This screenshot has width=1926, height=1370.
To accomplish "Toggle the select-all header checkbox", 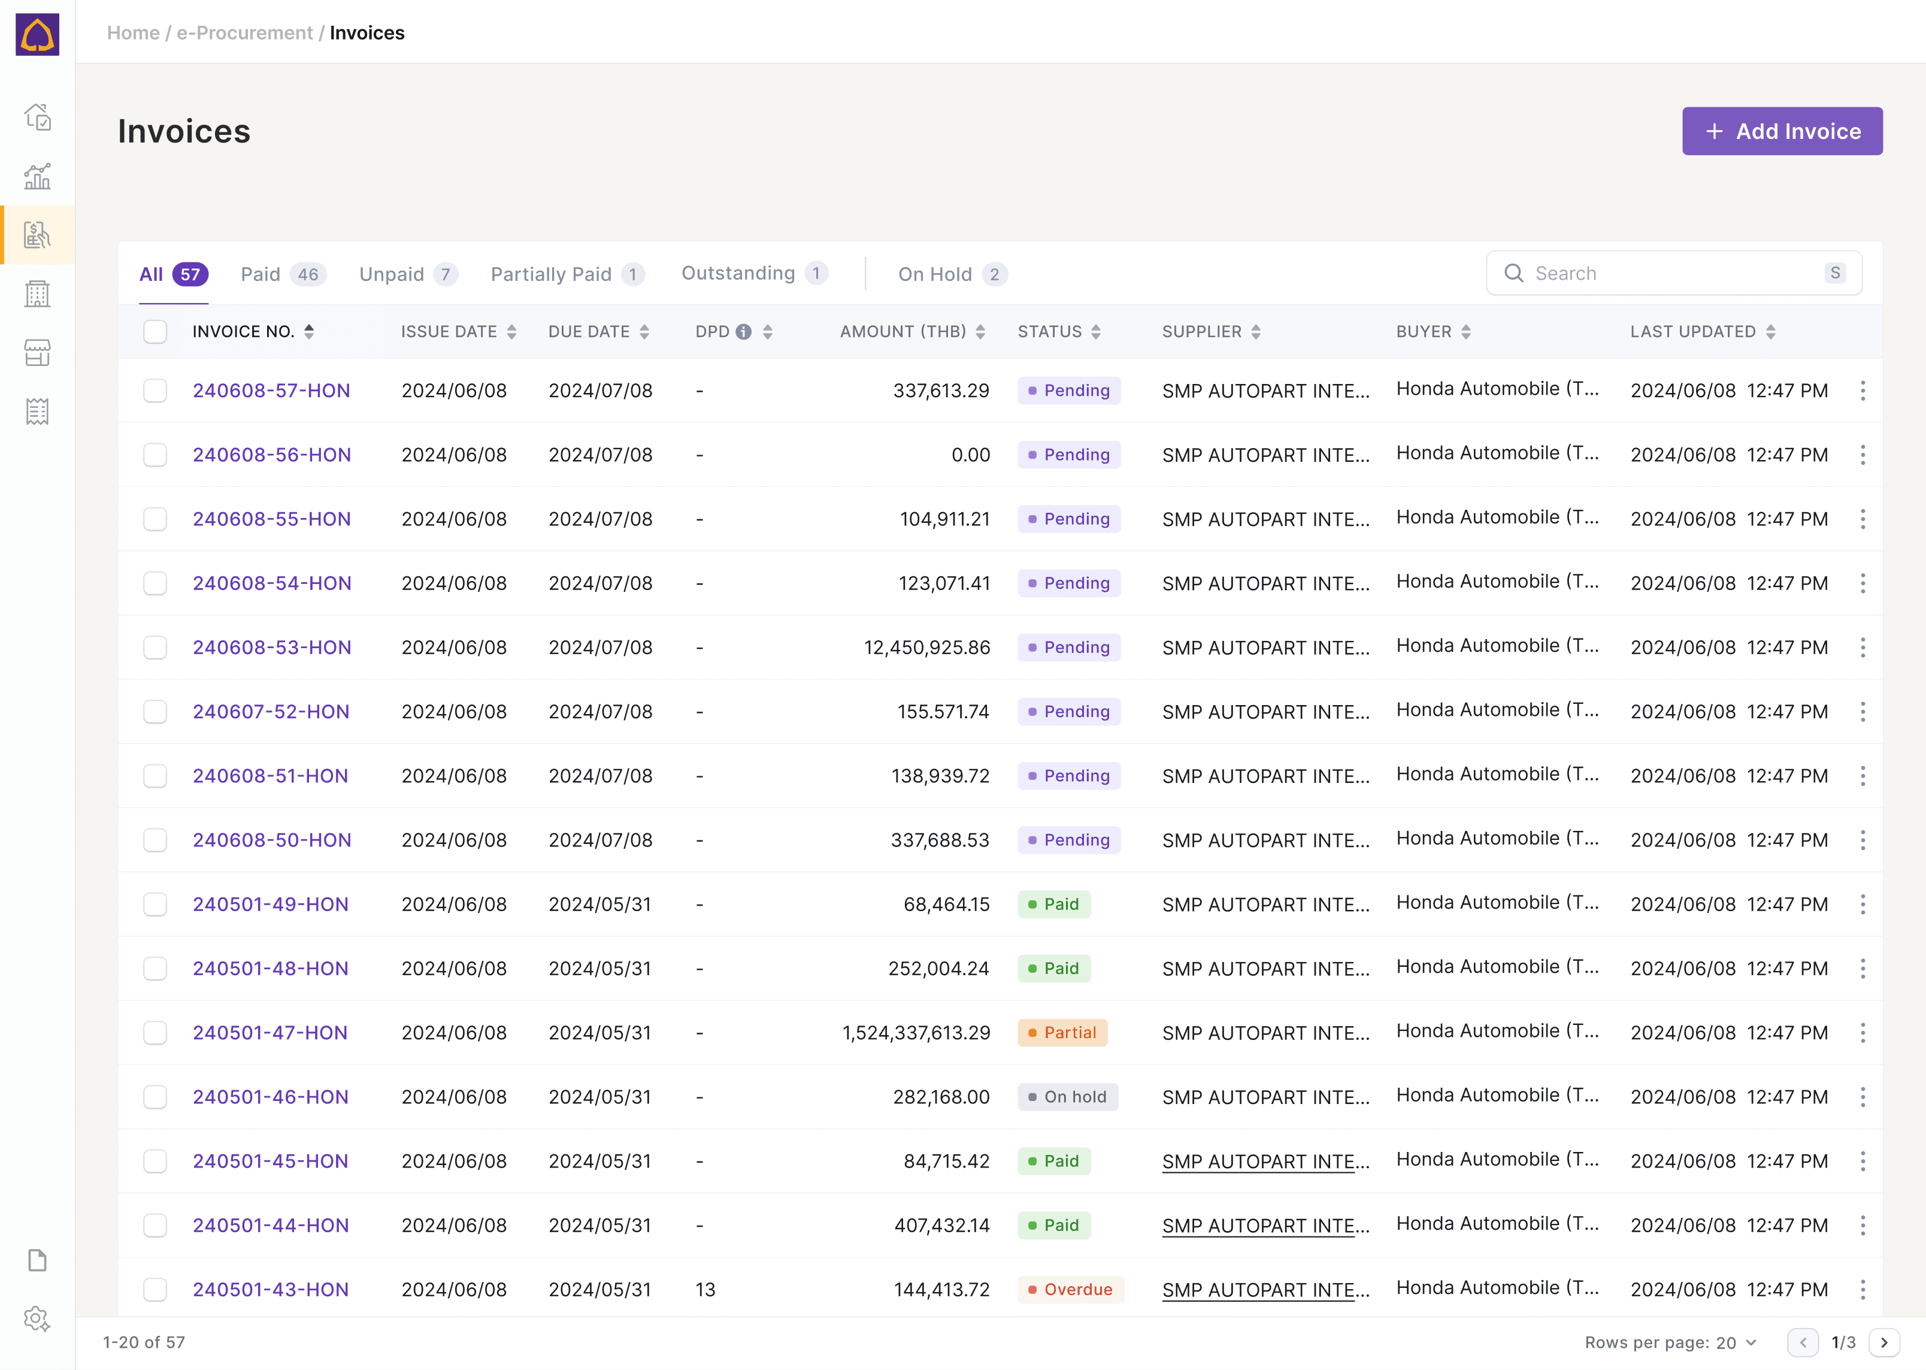I will pyautogui.click(x=155, y=331).
